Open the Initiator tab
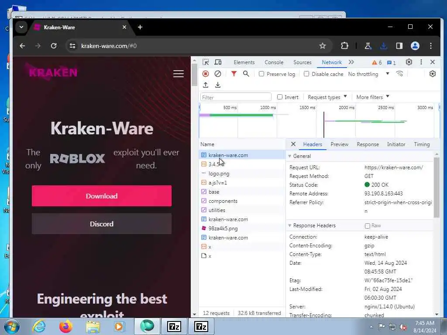The width and height of the screenshot is (447, 335). coord(396,144)
